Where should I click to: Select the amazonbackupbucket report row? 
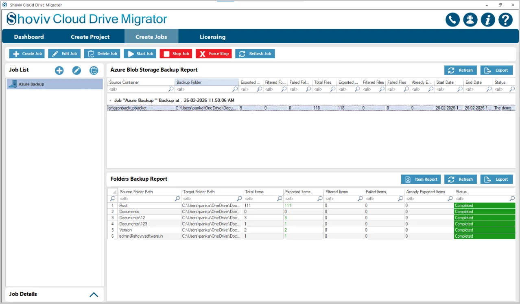(x=311, y=108)
